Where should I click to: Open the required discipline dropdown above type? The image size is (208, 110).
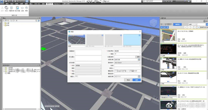point(88,71)
